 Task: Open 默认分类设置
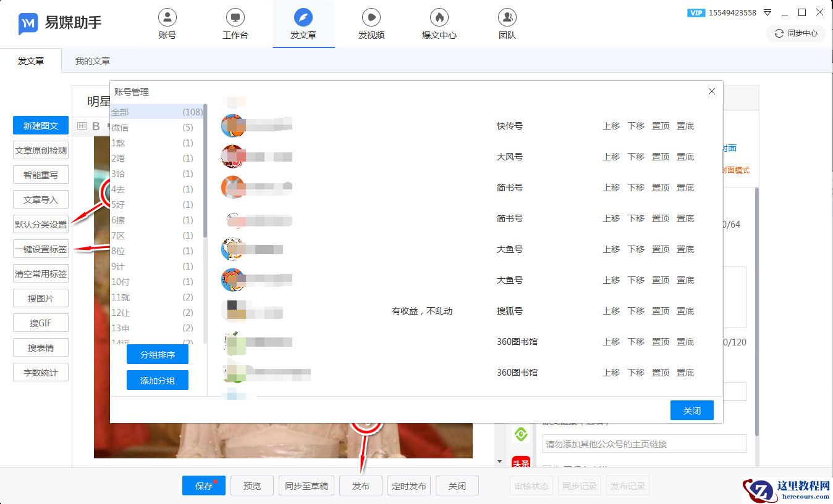(x=41, y=225)
